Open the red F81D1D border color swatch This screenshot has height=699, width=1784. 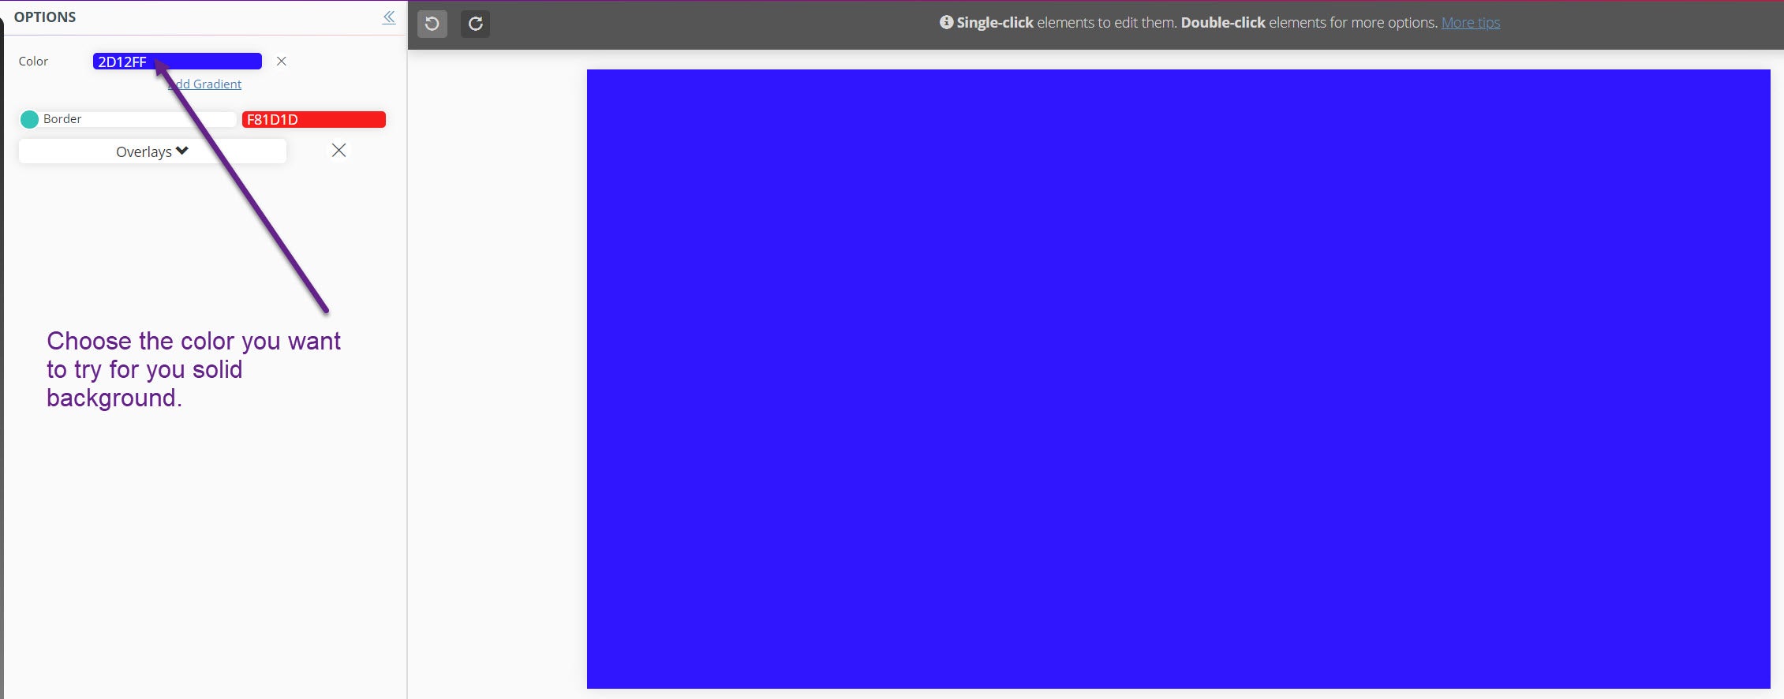[x=313, y=120]
